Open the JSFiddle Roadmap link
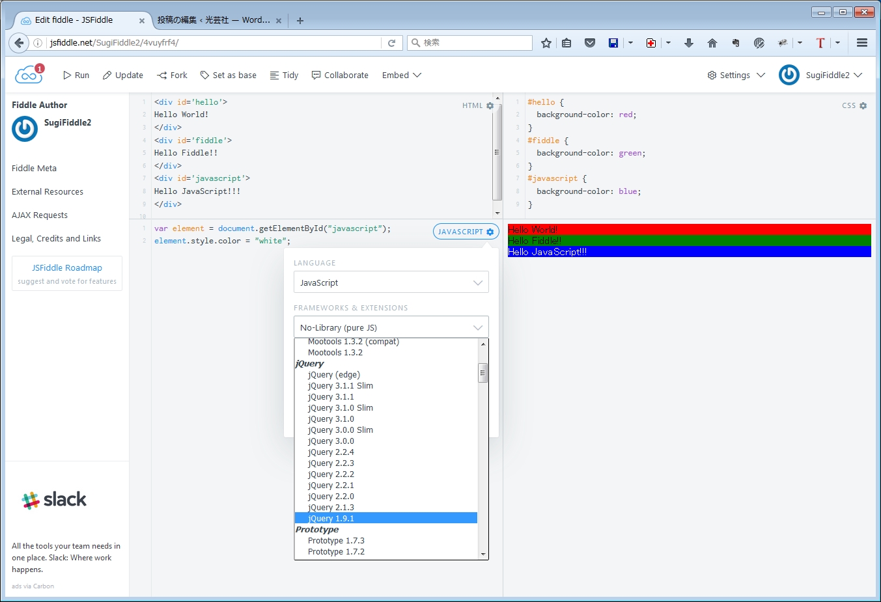The image size is (881, 602). click(x=67, y=268)
